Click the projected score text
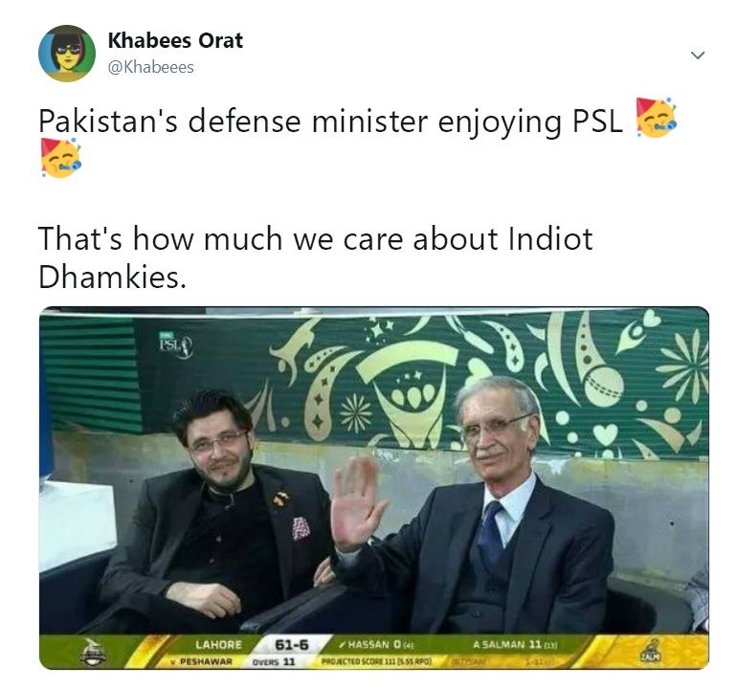 tap(376, 662)
